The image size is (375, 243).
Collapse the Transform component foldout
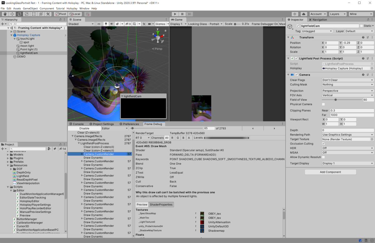[x=288, y=37]
